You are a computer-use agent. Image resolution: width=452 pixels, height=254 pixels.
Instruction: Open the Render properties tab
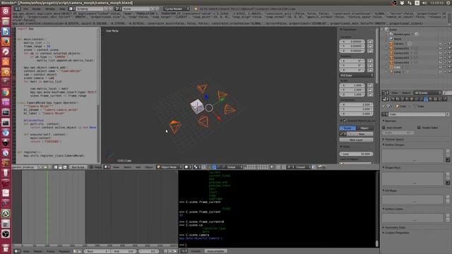point(393,99)
